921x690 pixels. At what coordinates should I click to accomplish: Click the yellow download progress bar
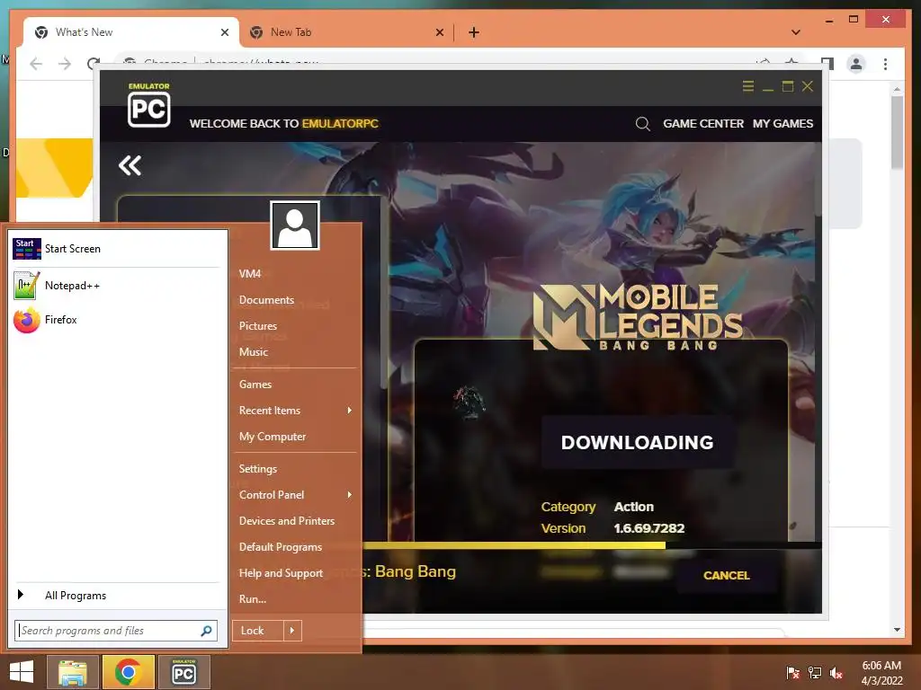(514, 545)
